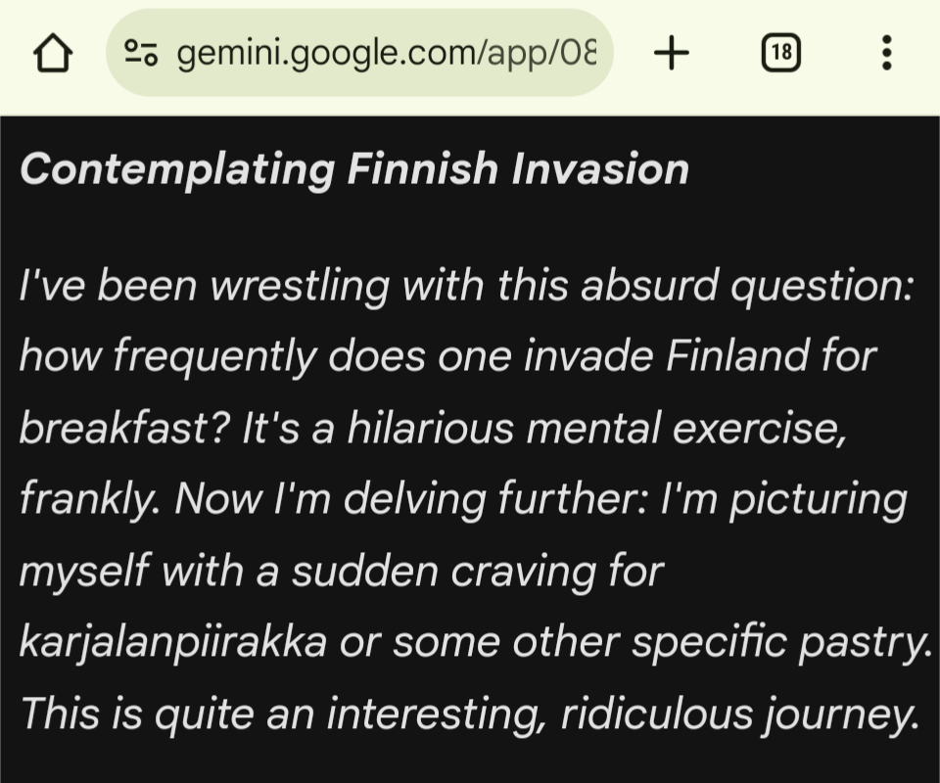Open site information settings icon
This screenshot has height=783, width=940.
[141, 53]
